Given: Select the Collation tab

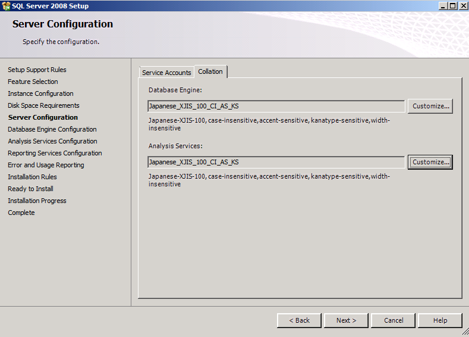Looking at the screenshot, I should [x=210, y=71].
